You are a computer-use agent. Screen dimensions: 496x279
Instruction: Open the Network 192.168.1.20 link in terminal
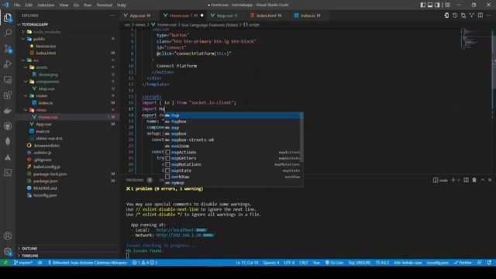pyautogui.click(x=185, y=235)
